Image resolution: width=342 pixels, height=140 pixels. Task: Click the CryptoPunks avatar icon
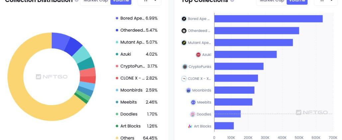tap(185, 67)
